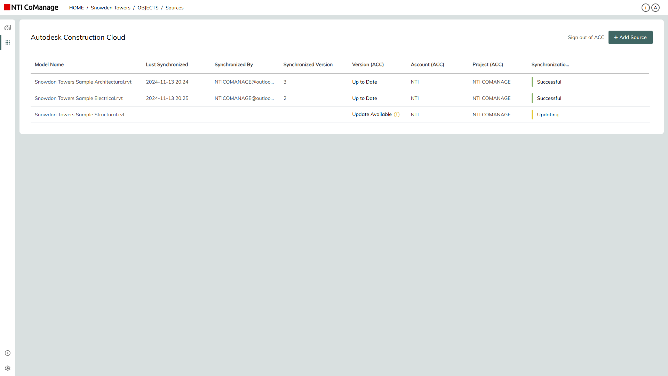Click the Autodesk Construction Cloud heading

pyautogui.click(x=78, y=37)
